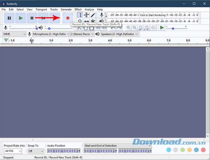
Task: Select the Time Shift tool
Action: tap(87, 21)
